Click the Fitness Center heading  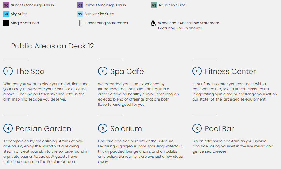(230, 71)
